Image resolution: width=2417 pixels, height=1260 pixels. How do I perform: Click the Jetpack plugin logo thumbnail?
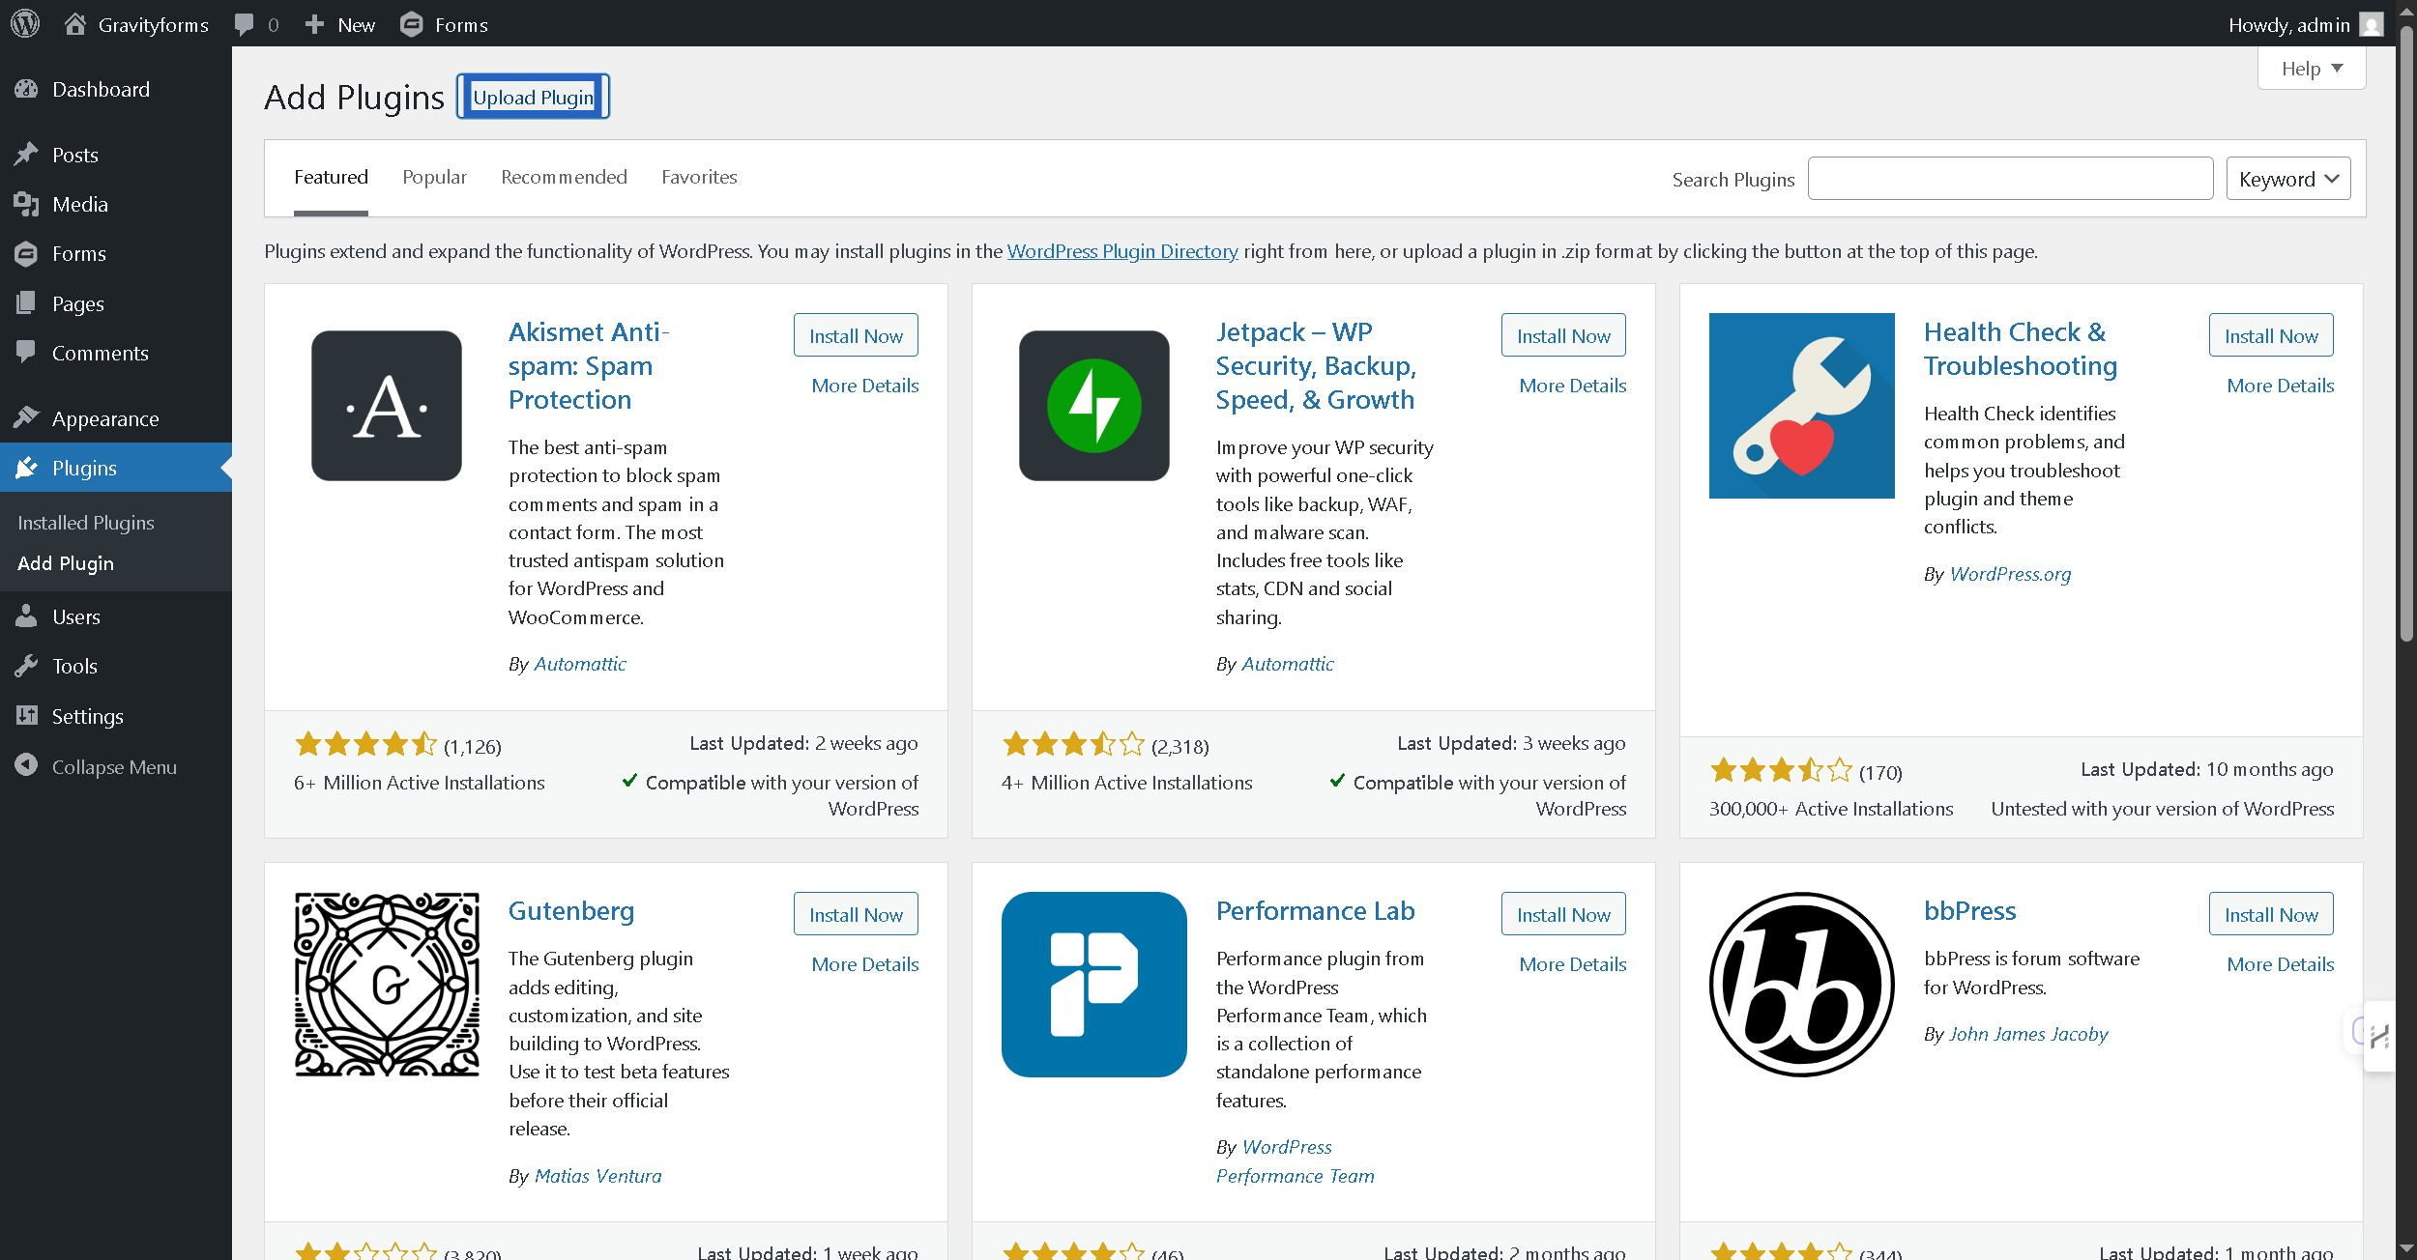click(1094, 406)
